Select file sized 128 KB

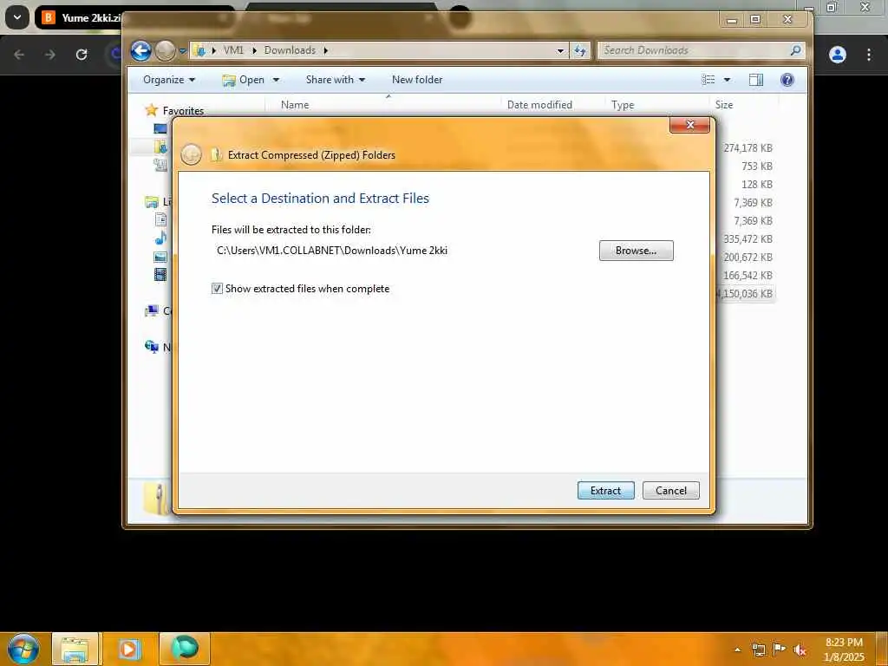[x=756, y=184]
